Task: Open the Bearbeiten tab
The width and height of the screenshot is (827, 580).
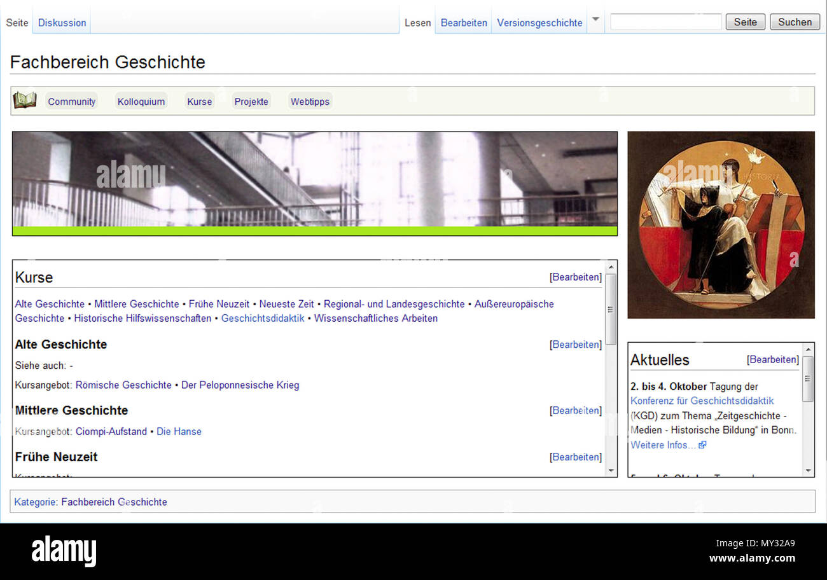Action: click(x=464, y=22)
